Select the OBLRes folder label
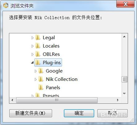This screenshot has width=137, height=125. pos(51,54)
